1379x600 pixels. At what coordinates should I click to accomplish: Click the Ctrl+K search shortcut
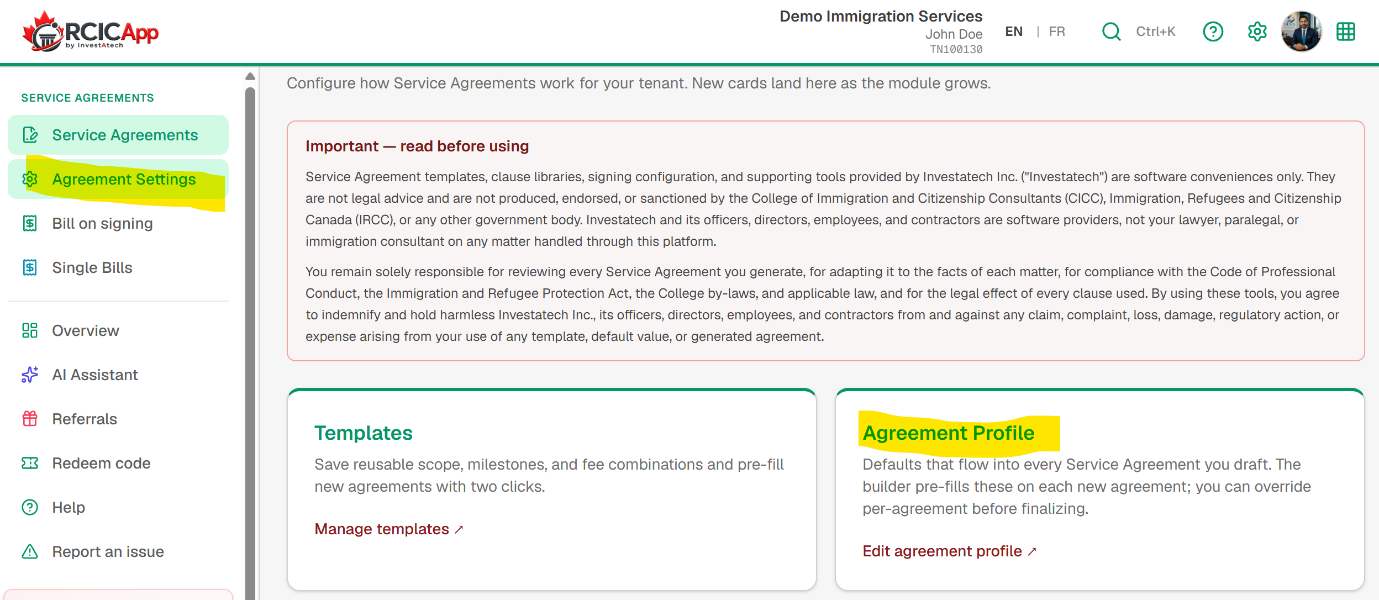click(1155, 31)
